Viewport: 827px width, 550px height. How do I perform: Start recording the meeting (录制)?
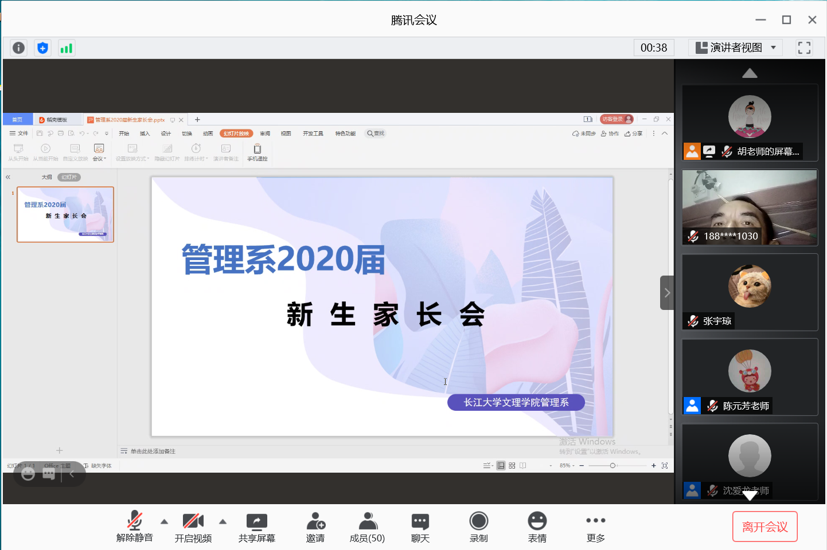click(x=478, y=528)
